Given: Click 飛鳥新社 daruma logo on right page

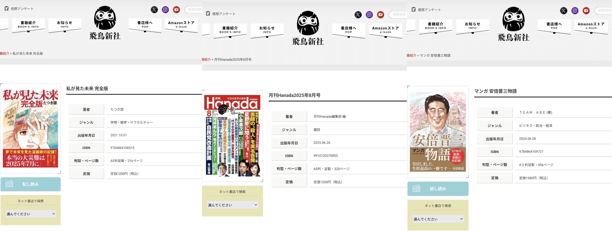Looking at the screenshot, I should (x=513, y=24).
